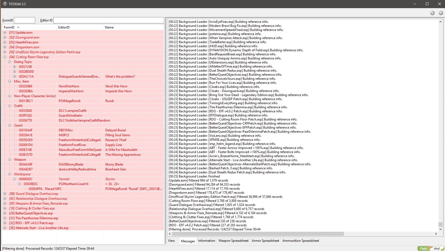Expand the [03] HearthFires.esm node
This screenshot has height=251, width=445.
coord(5,42)
